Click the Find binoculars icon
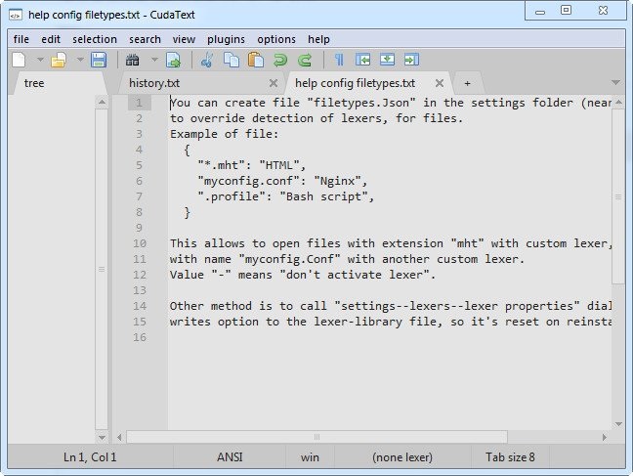633x476 pixels. [134, 61]
